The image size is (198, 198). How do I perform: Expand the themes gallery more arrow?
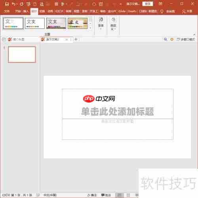[90, 28]
